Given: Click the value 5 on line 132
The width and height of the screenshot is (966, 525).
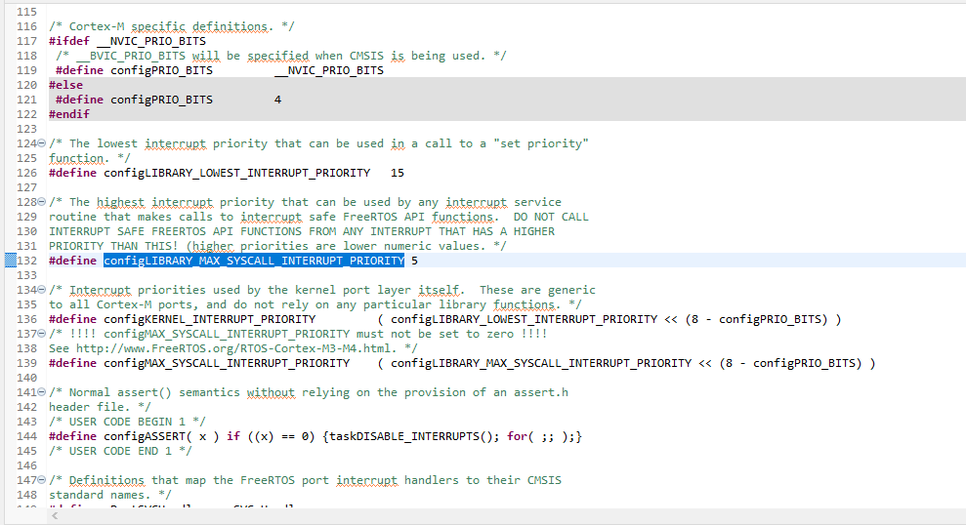Looking at the screenshot, I should (414, 261).
